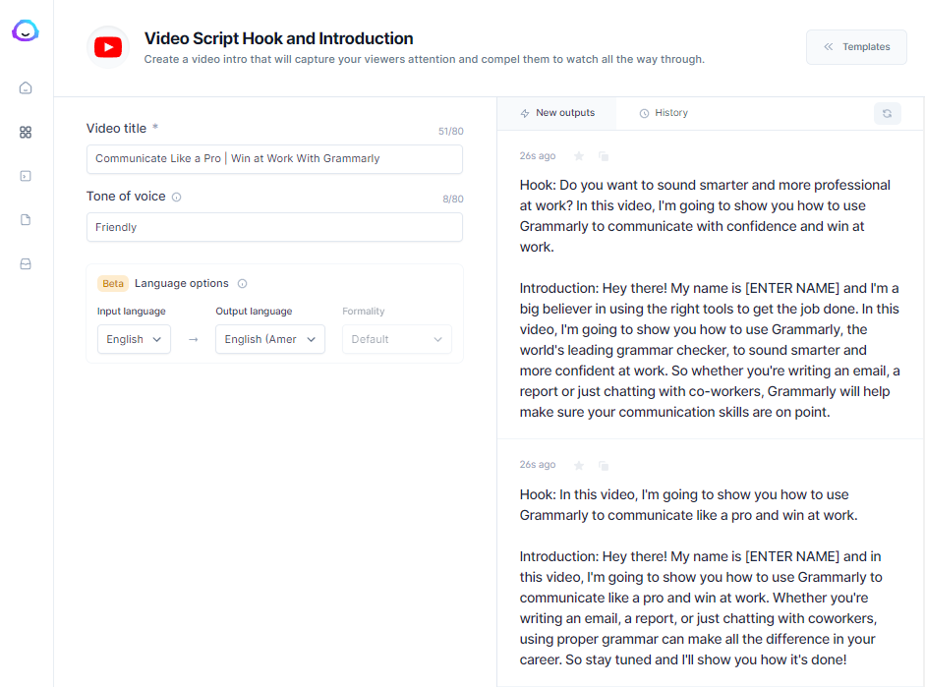Go back to Templates

[856, 47]
